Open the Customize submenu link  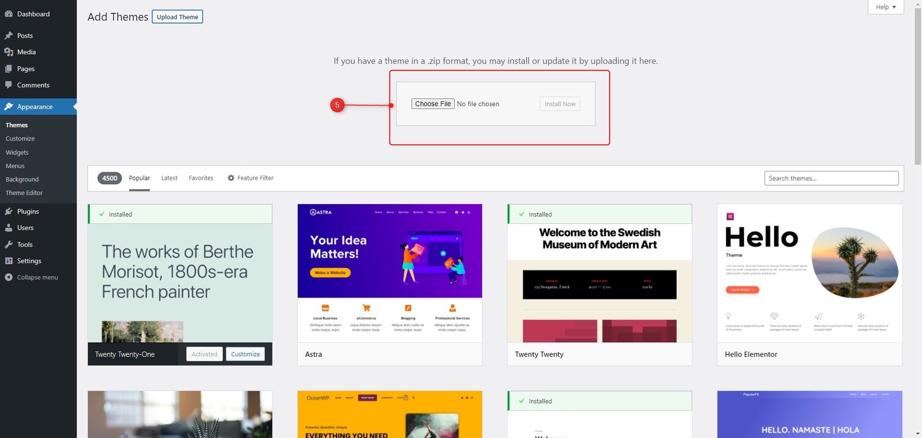click(x=20, y=139)
